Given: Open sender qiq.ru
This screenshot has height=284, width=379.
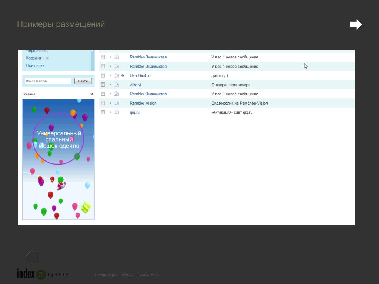Looking at the screenshot, I should pyautogui.click(x=135, y=112).
